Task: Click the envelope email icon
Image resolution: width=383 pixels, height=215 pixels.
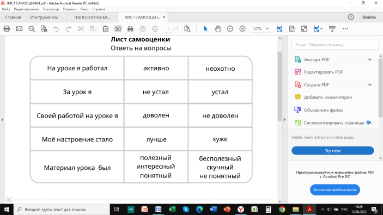Action: [19, 29]
